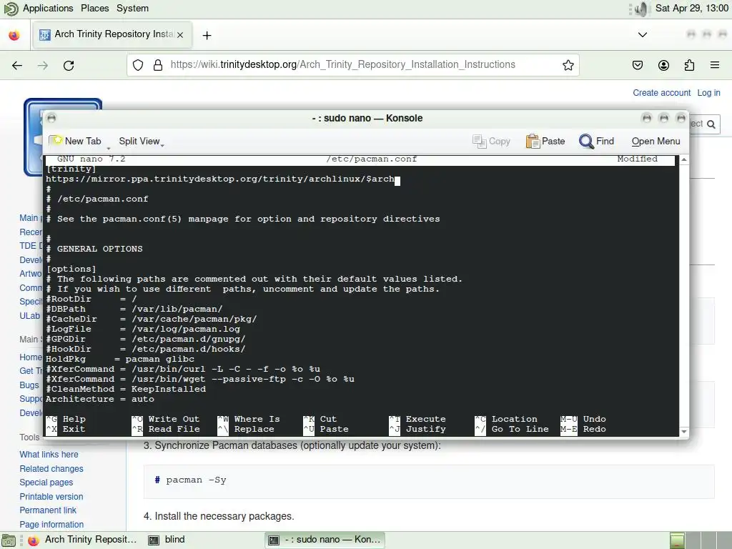Image resolution: width=732 pixels, height=549 pixels.
Task: Click the What links here link
Action: click(x=49, y=454)
